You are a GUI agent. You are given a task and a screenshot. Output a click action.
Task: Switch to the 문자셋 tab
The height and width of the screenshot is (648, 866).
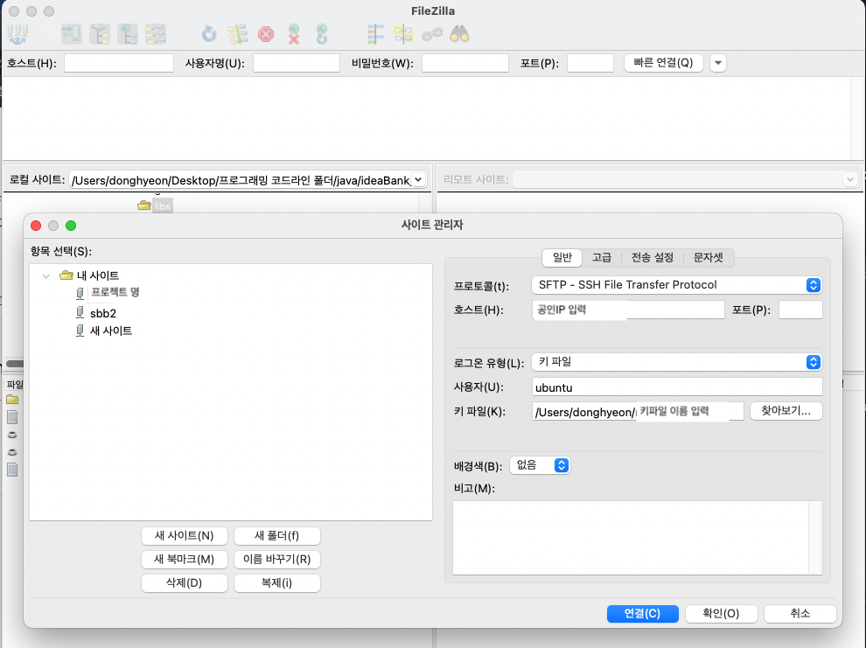(x=708, y=257)
